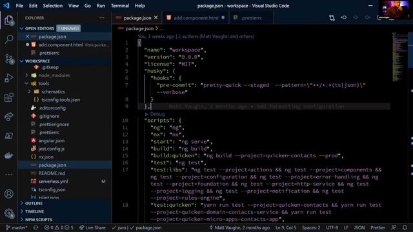Open the Source Control view
The height and width of the screenshot is (232, 413).
(x=8, y=59)
